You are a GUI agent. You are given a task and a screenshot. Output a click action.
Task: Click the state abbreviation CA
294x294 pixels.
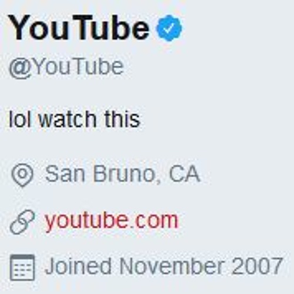[184, 174]
